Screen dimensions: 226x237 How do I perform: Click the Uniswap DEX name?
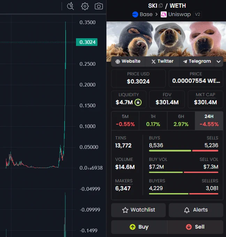(179, 15)
